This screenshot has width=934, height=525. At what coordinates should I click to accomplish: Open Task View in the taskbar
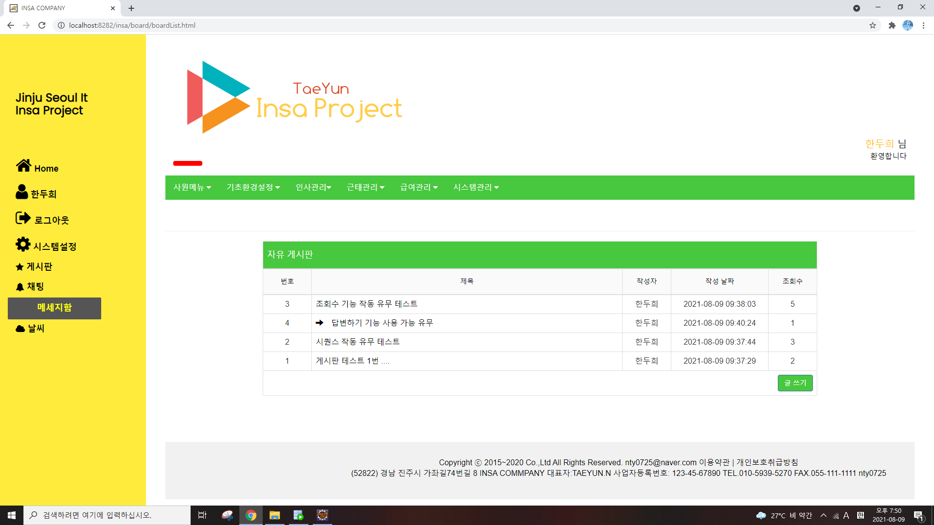[x=202, y=515]
